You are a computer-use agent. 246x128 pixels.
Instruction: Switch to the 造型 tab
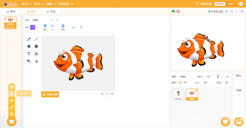click(x=31, y=11)
